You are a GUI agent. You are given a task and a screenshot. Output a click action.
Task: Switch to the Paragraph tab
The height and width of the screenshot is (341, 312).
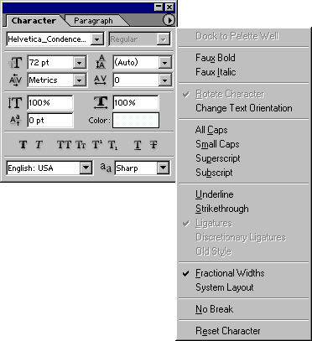tap(93, 21)
